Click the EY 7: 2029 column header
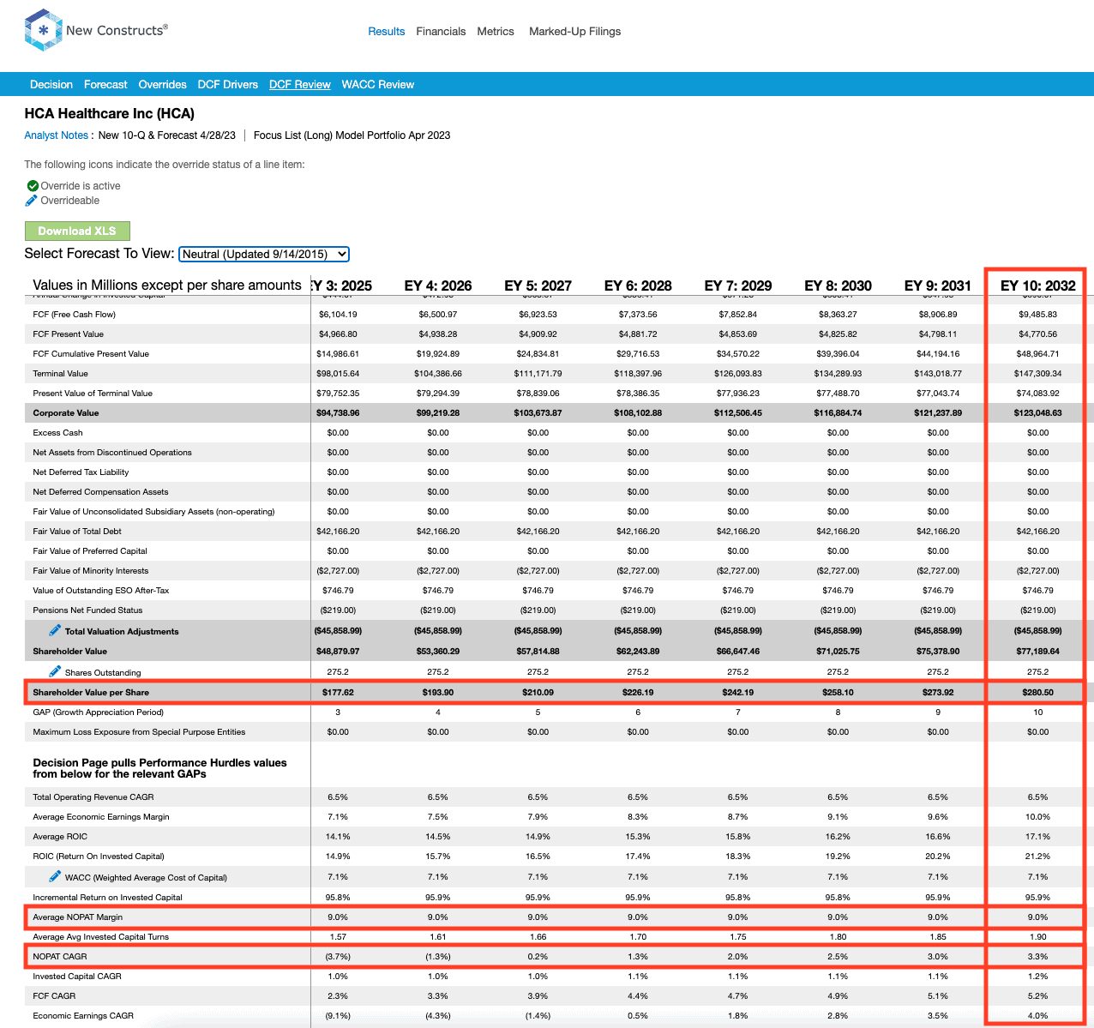The image size is (1094, 1028). point(738,286)
